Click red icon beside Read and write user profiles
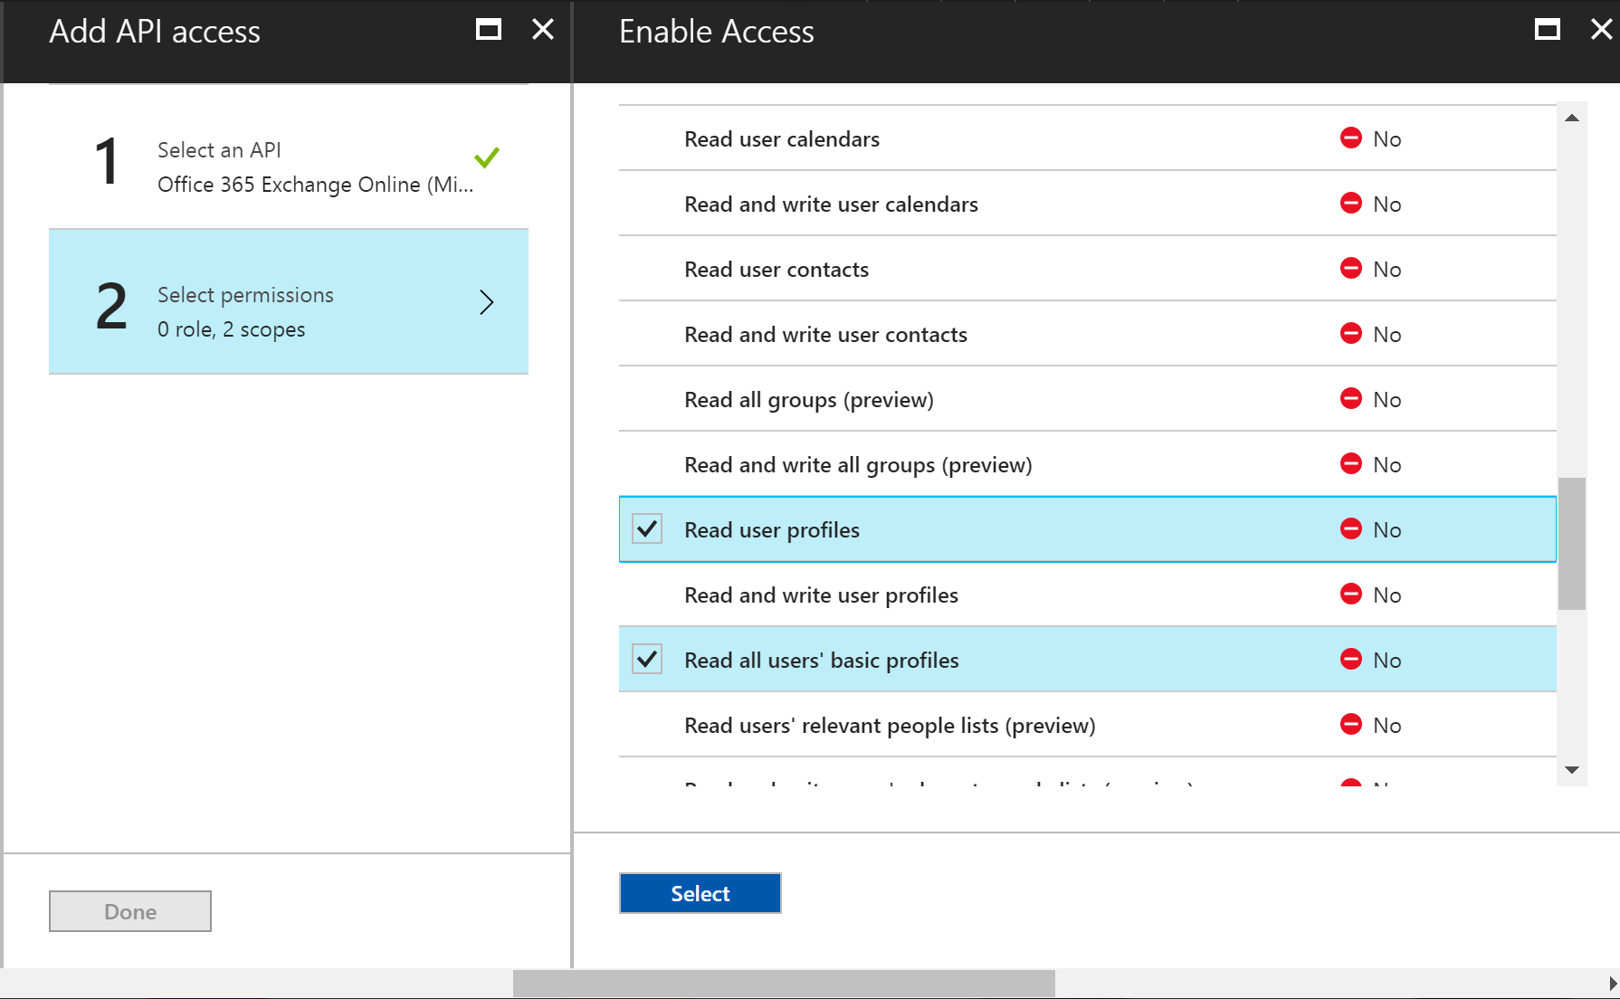The height and width of the screenshot is (999, 1620). click(x=1350, y=595)
